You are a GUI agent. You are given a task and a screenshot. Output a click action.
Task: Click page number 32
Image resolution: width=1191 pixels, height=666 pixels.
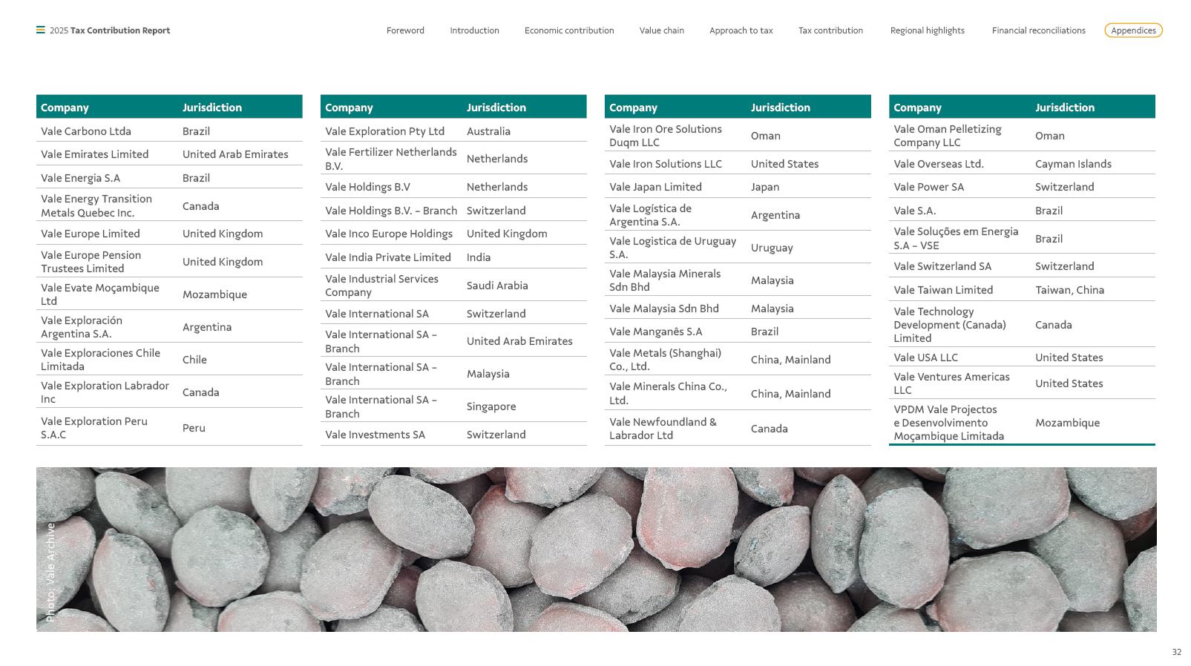1176,653
